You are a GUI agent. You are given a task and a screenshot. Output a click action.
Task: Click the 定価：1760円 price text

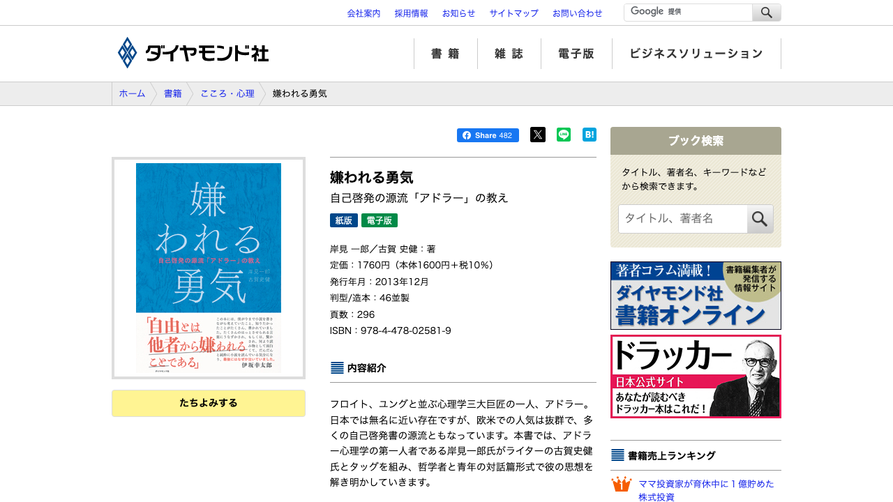(x=414, y=265)
